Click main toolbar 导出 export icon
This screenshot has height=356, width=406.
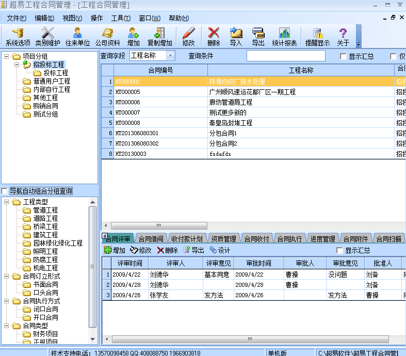click(258, 37)
